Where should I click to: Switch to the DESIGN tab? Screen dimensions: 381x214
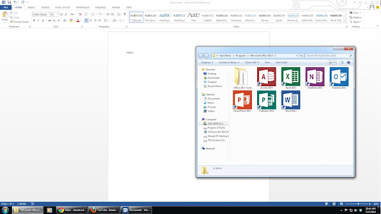(45, 7)
